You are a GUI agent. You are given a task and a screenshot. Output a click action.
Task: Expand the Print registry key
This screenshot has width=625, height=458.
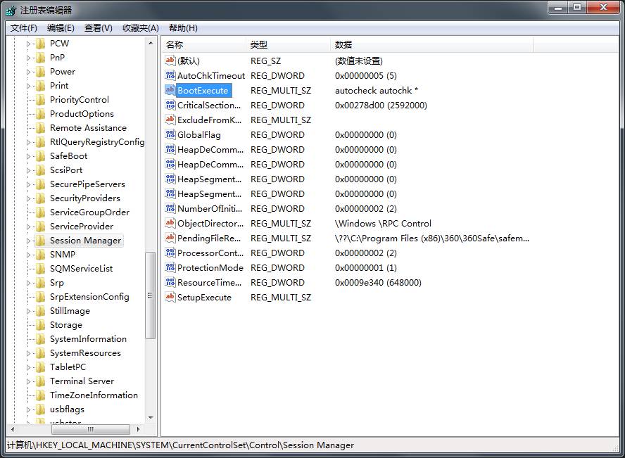(29, 86)
